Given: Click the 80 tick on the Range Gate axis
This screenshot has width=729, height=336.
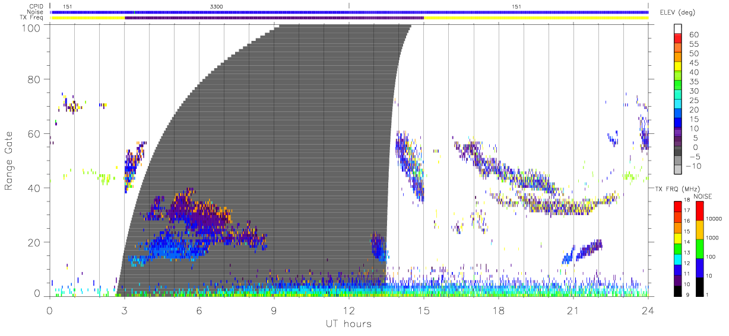Looking at the screenshot, I should (x=35, y=79).
